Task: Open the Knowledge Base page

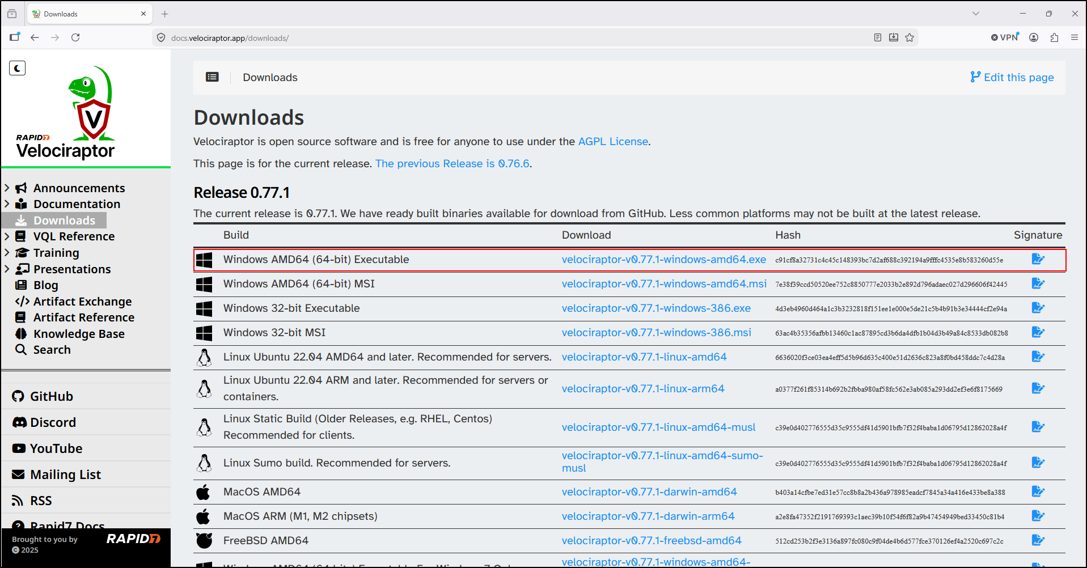Action: click(x=79, y=333)
